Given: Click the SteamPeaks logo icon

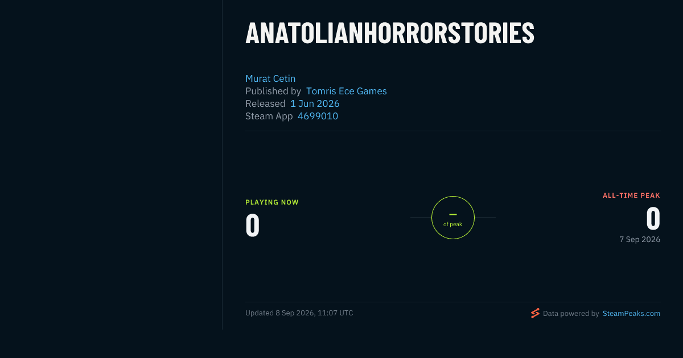Looking at the screenshot, I should [x=535, y=313].
